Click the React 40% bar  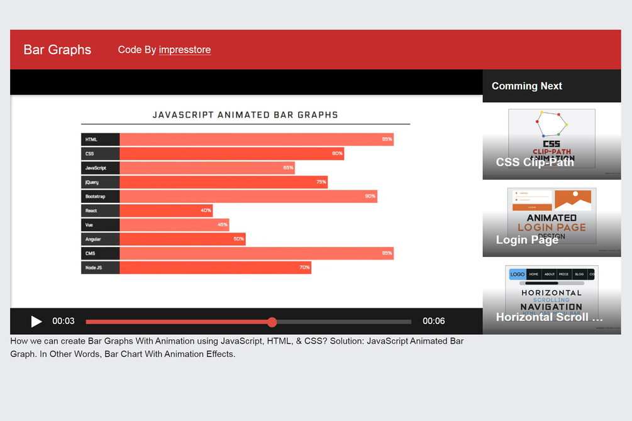click(166, 210)
